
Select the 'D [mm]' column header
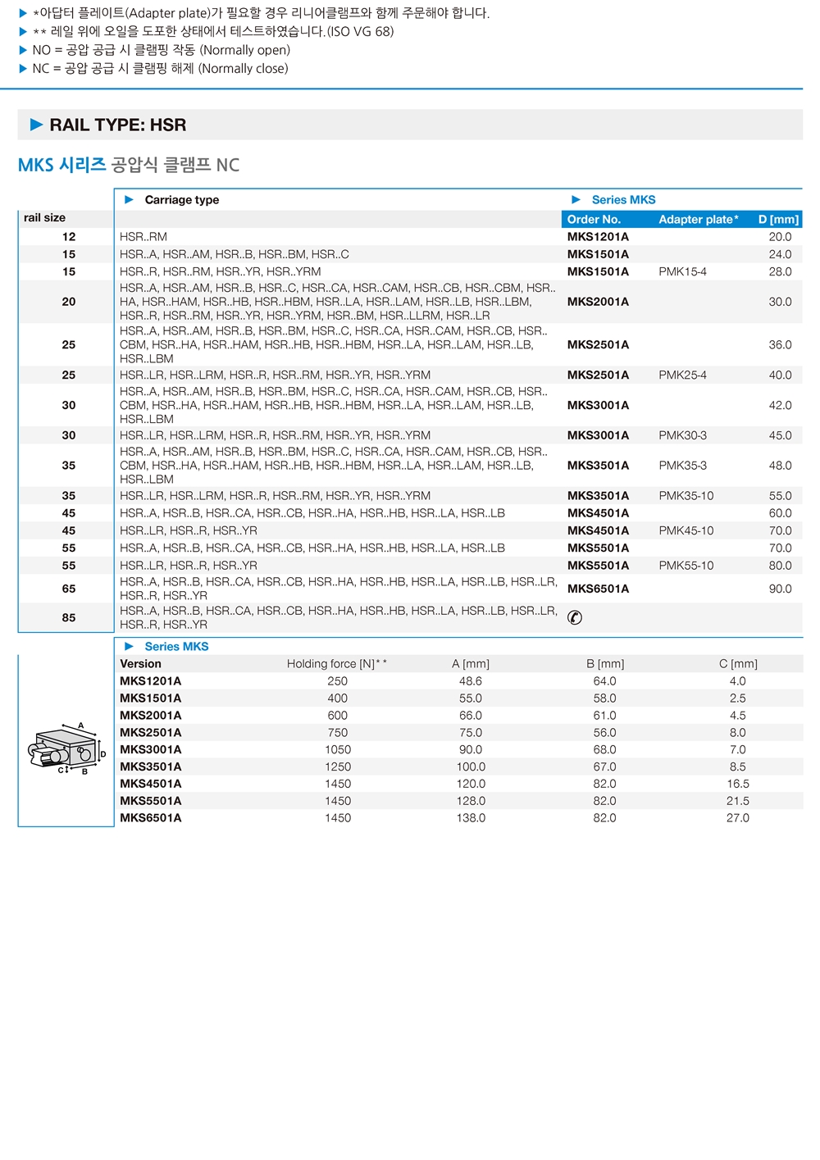(x=778, y=220)
